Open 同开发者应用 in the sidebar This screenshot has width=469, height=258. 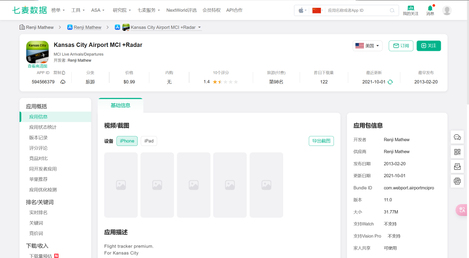click(x=43, y=169)
